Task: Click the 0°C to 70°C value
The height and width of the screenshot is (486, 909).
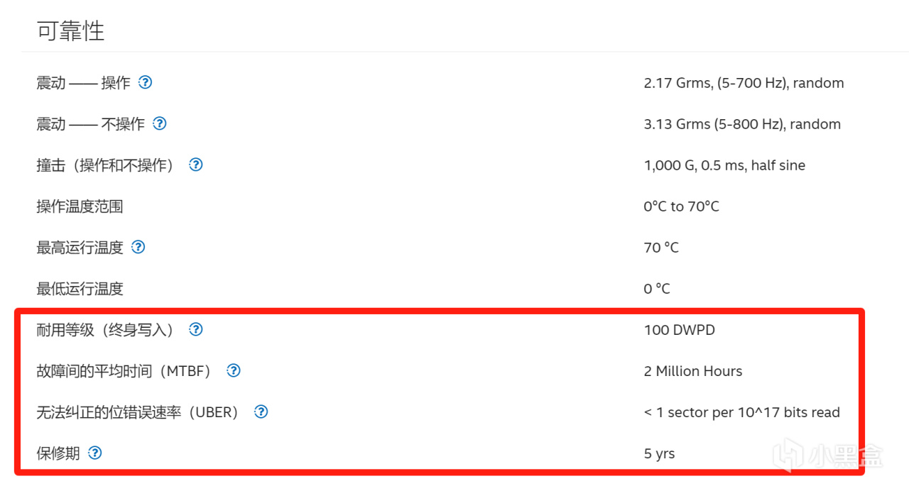Action: tap(681, 206)
